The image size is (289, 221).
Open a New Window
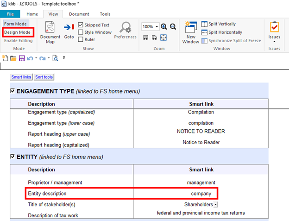pos(190,32)
